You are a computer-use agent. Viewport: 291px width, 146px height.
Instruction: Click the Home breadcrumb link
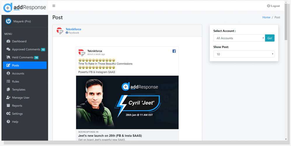tap(266, 17)
